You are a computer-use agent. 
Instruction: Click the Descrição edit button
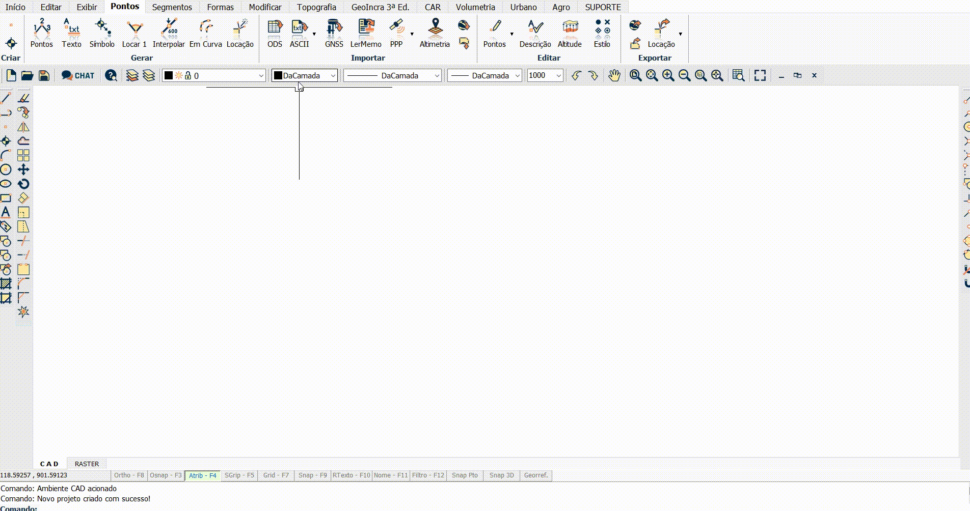coord(533,32)
